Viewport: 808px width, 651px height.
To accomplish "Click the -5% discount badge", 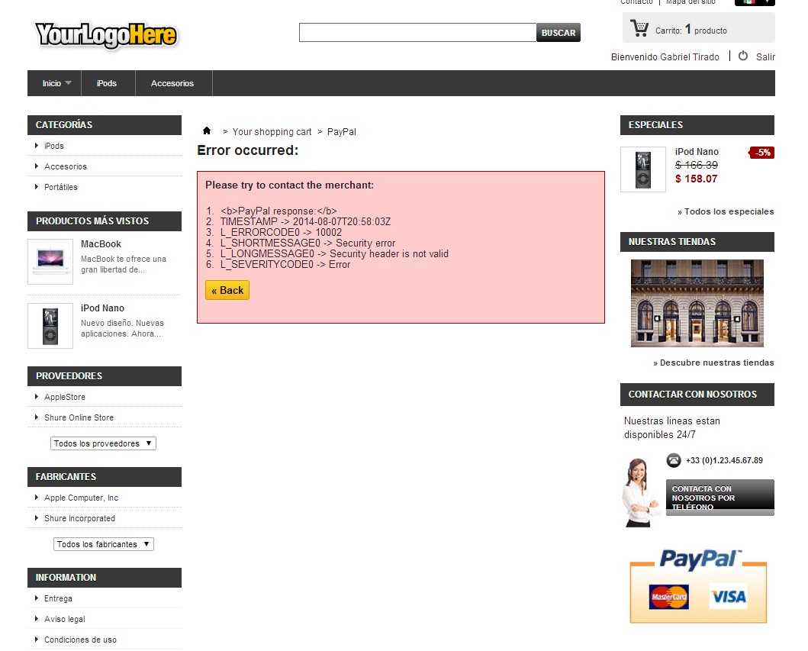I will (x=761, y=153).
